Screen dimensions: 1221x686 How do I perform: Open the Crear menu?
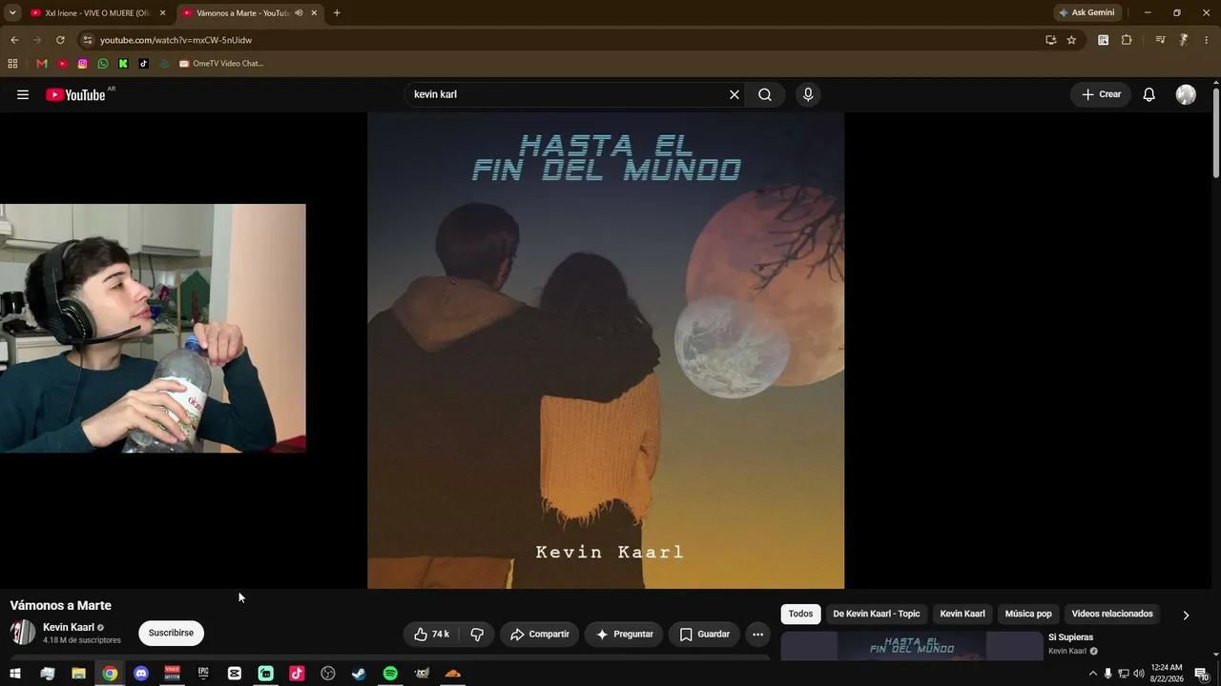point(1101,94)
